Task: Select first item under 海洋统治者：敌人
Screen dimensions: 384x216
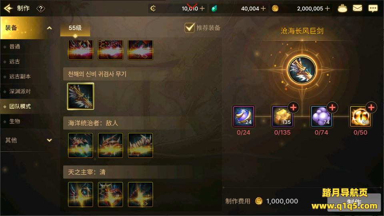Action: tap(80, 145)
